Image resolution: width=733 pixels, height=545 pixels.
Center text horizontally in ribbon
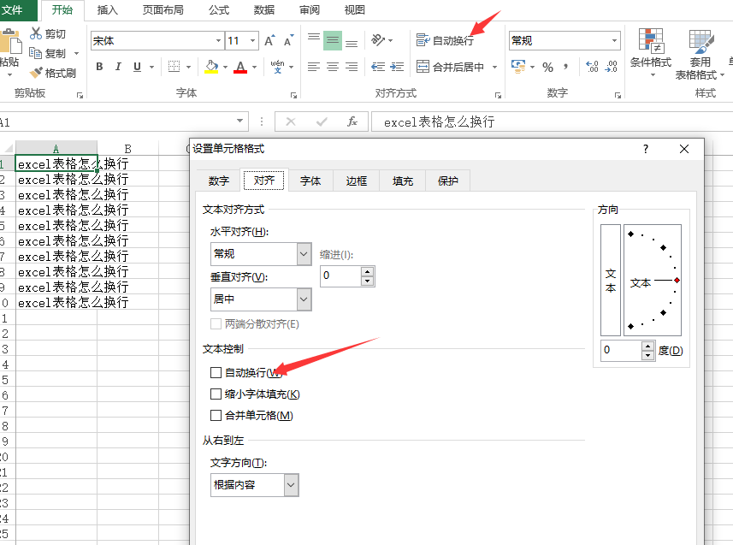tap(333, 67)
